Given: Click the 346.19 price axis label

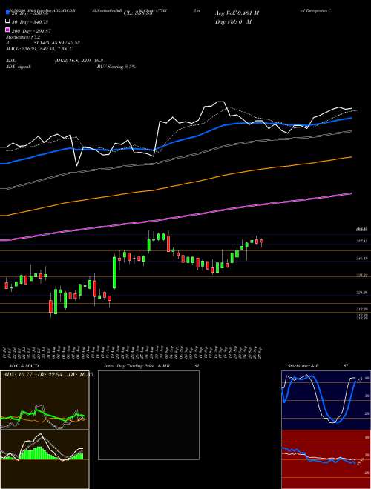Looking at the screenshot, I should [x=362, y=259].
